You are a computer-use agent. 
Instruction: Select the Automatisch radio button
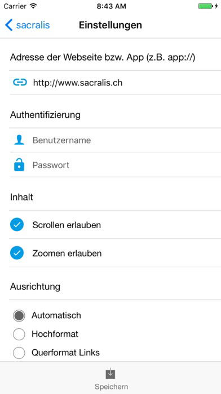19,316
